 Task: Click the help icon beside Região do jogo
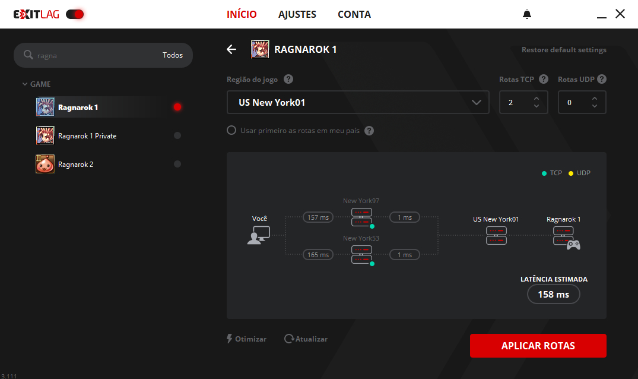288,79
